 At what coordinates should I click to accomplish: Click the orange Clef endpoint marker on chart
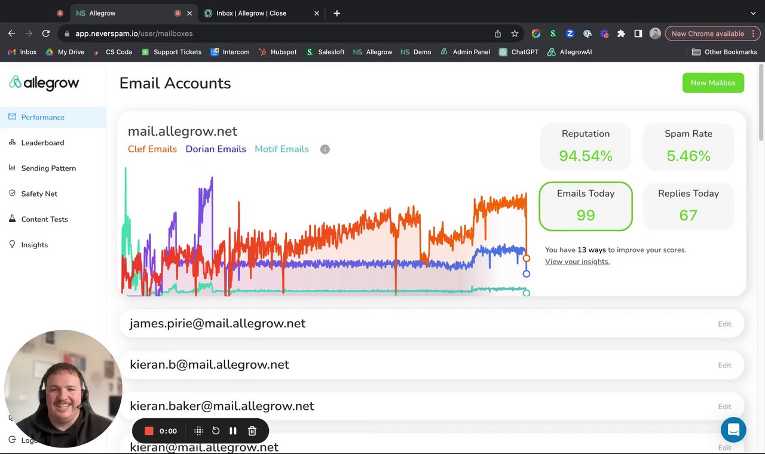(526, 259)
